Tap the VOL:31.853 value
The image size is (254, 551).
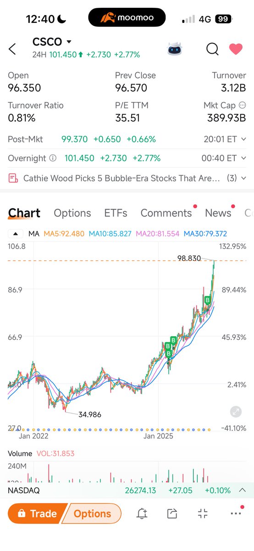[x=55, y=453]
